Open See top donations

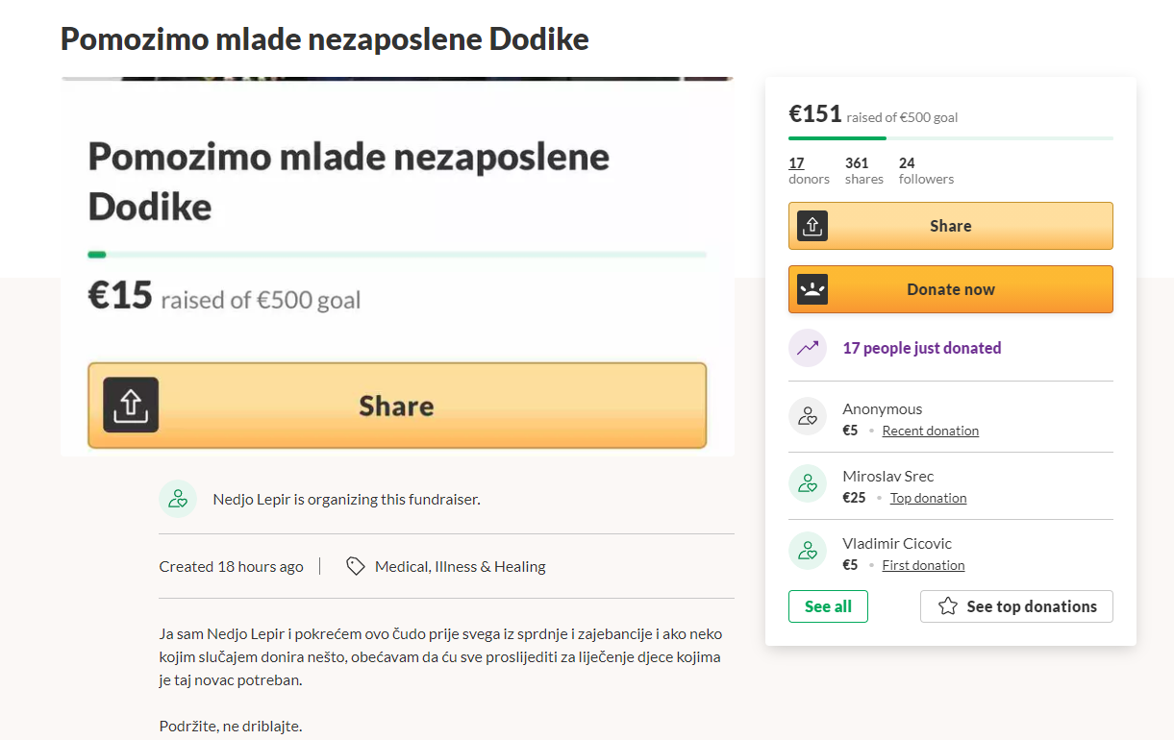[x=1016, y=606]
